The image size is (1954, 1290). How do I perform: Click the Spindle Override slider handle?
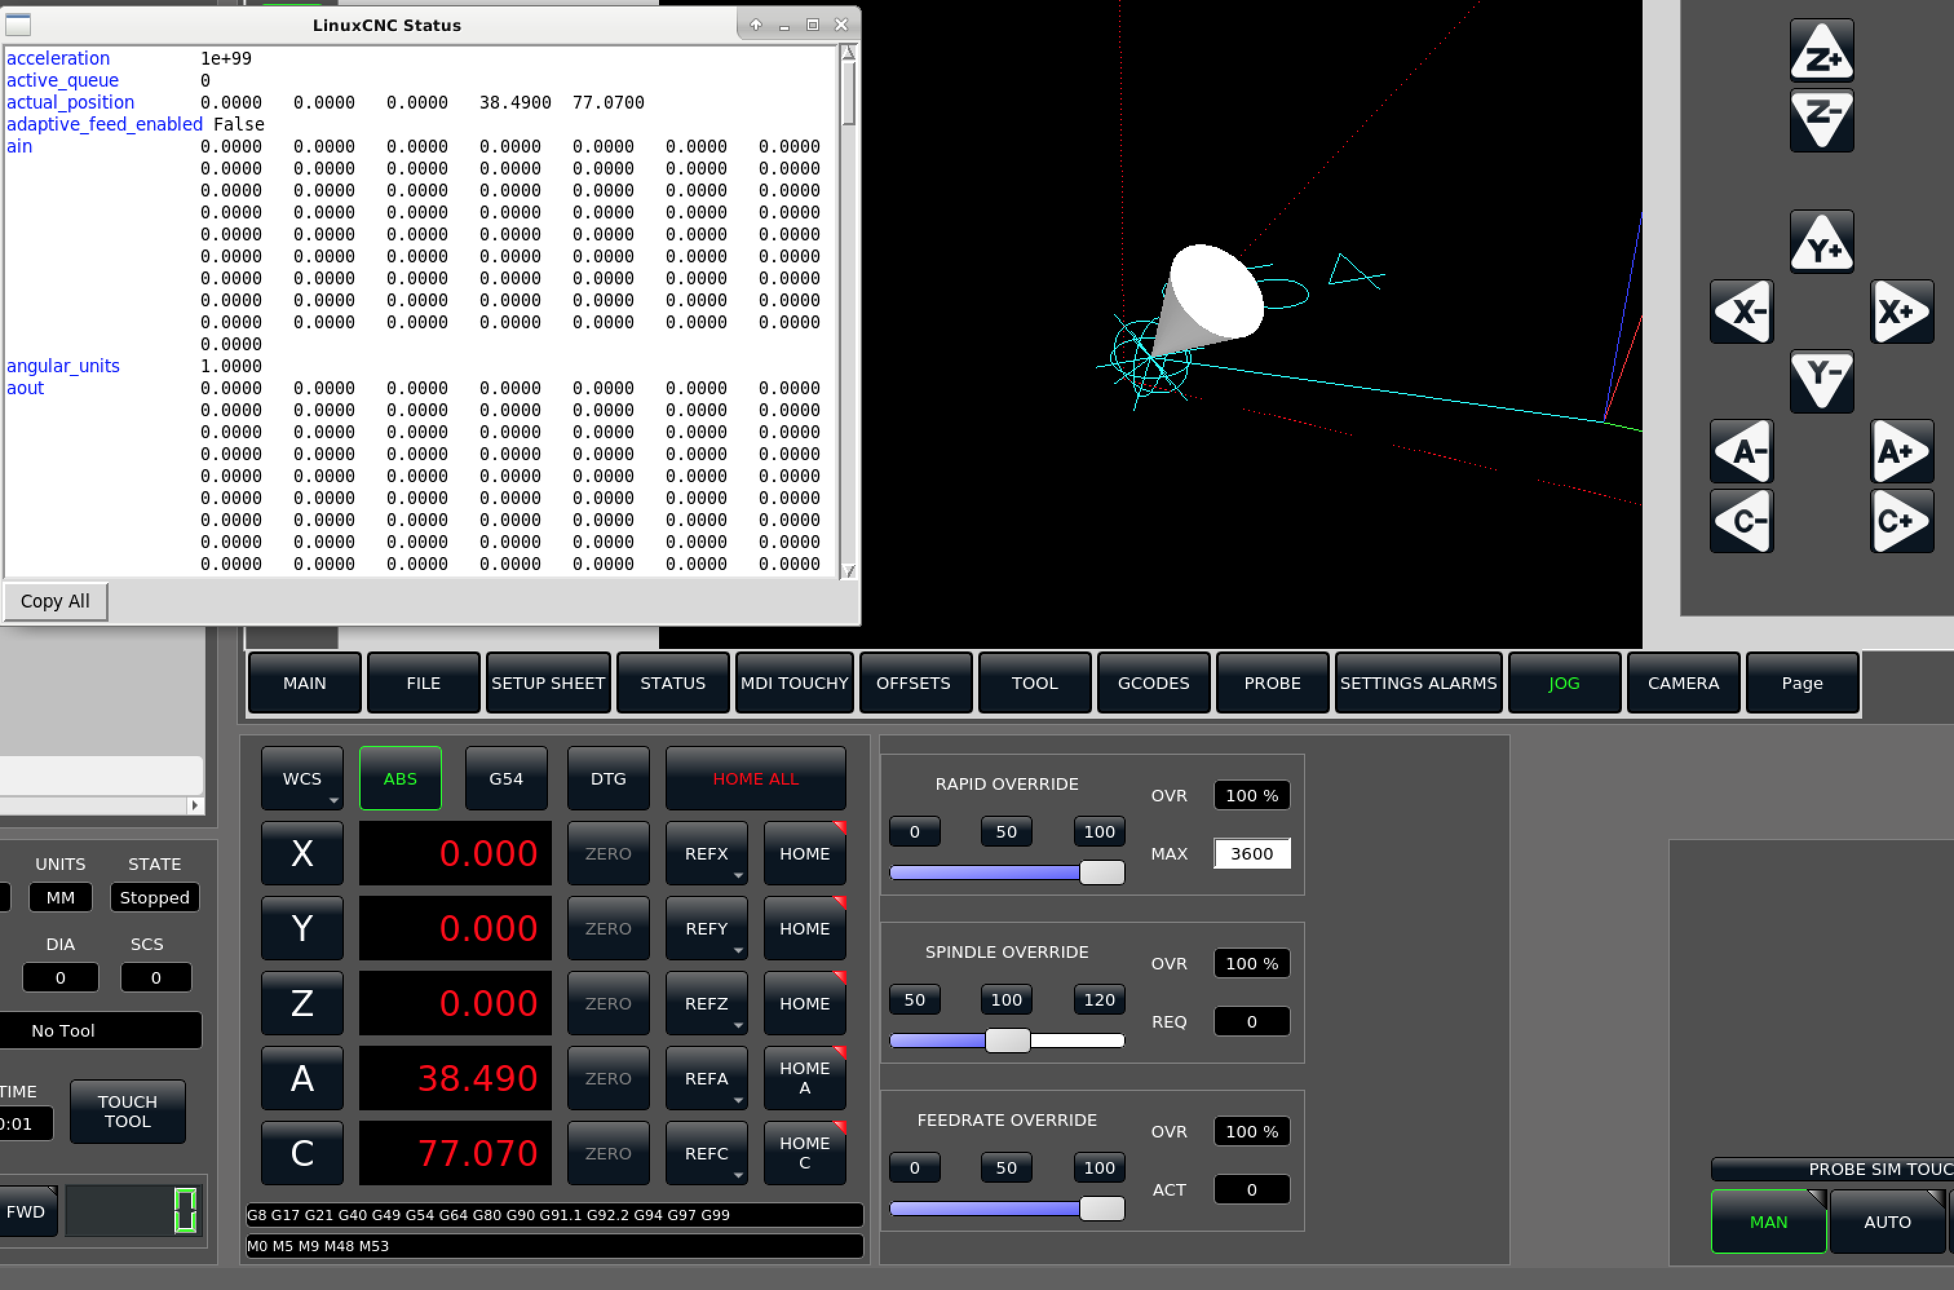(1007, 1040)
